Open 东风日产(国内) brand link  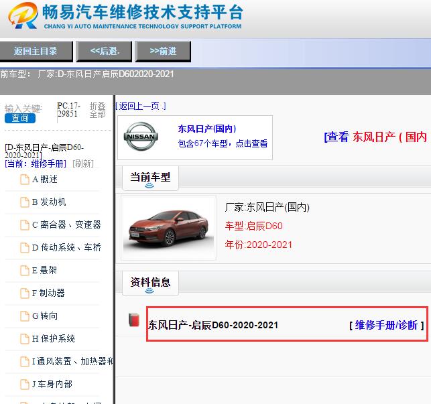(207, 129)
